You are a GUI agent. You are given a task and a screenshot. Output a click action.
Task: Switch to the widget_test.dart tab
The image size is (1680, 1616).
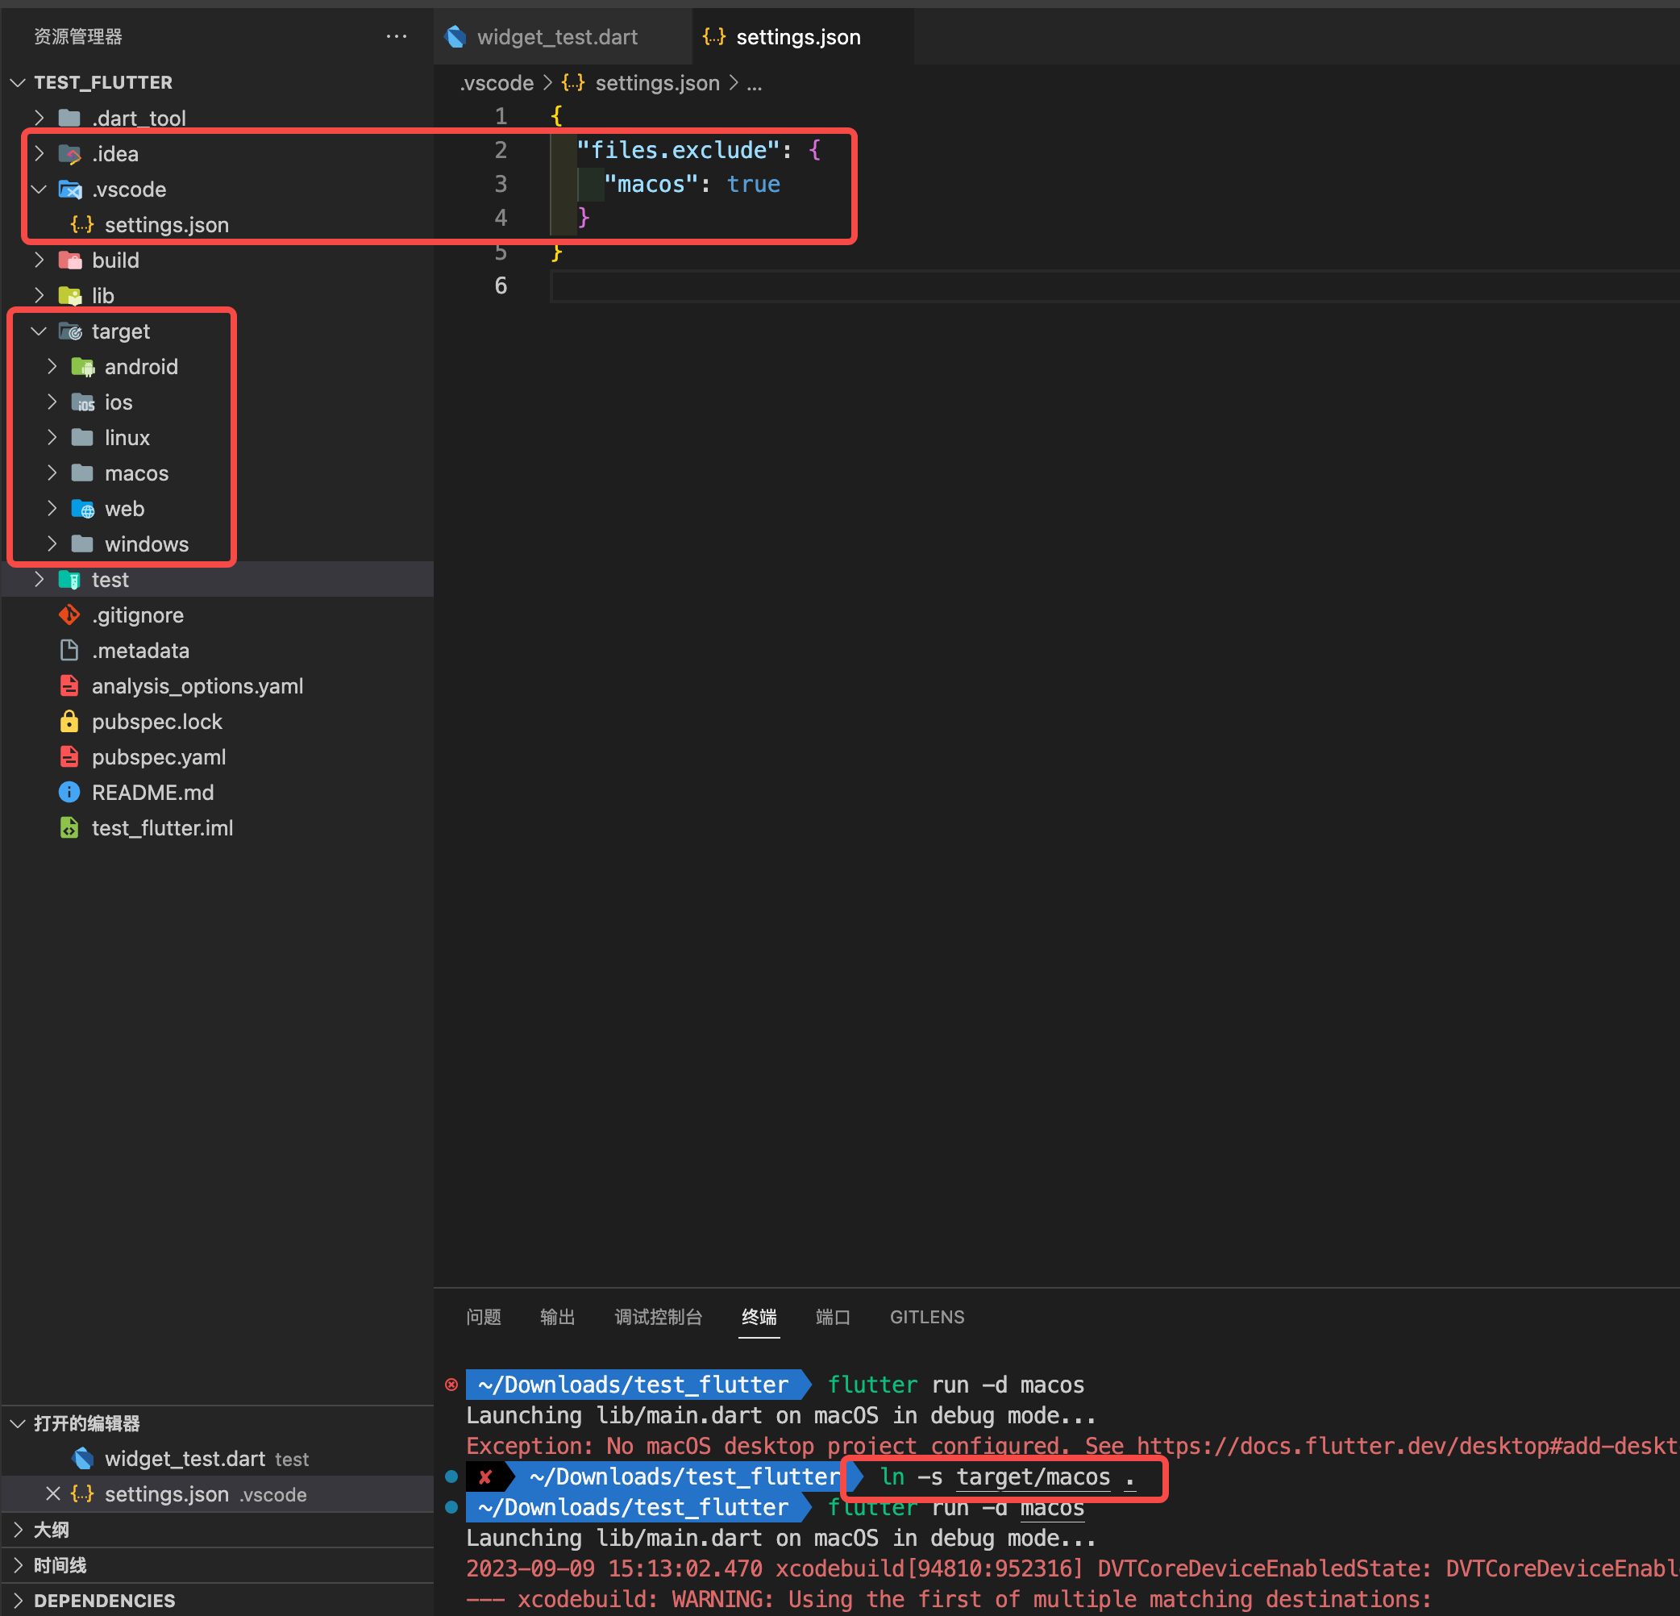[x=557, y=37]
